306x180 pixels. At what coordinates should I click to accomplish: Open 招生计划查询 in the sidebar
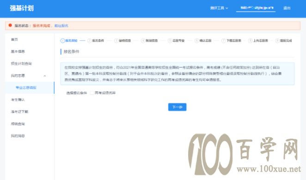click(x=21, y=63)
